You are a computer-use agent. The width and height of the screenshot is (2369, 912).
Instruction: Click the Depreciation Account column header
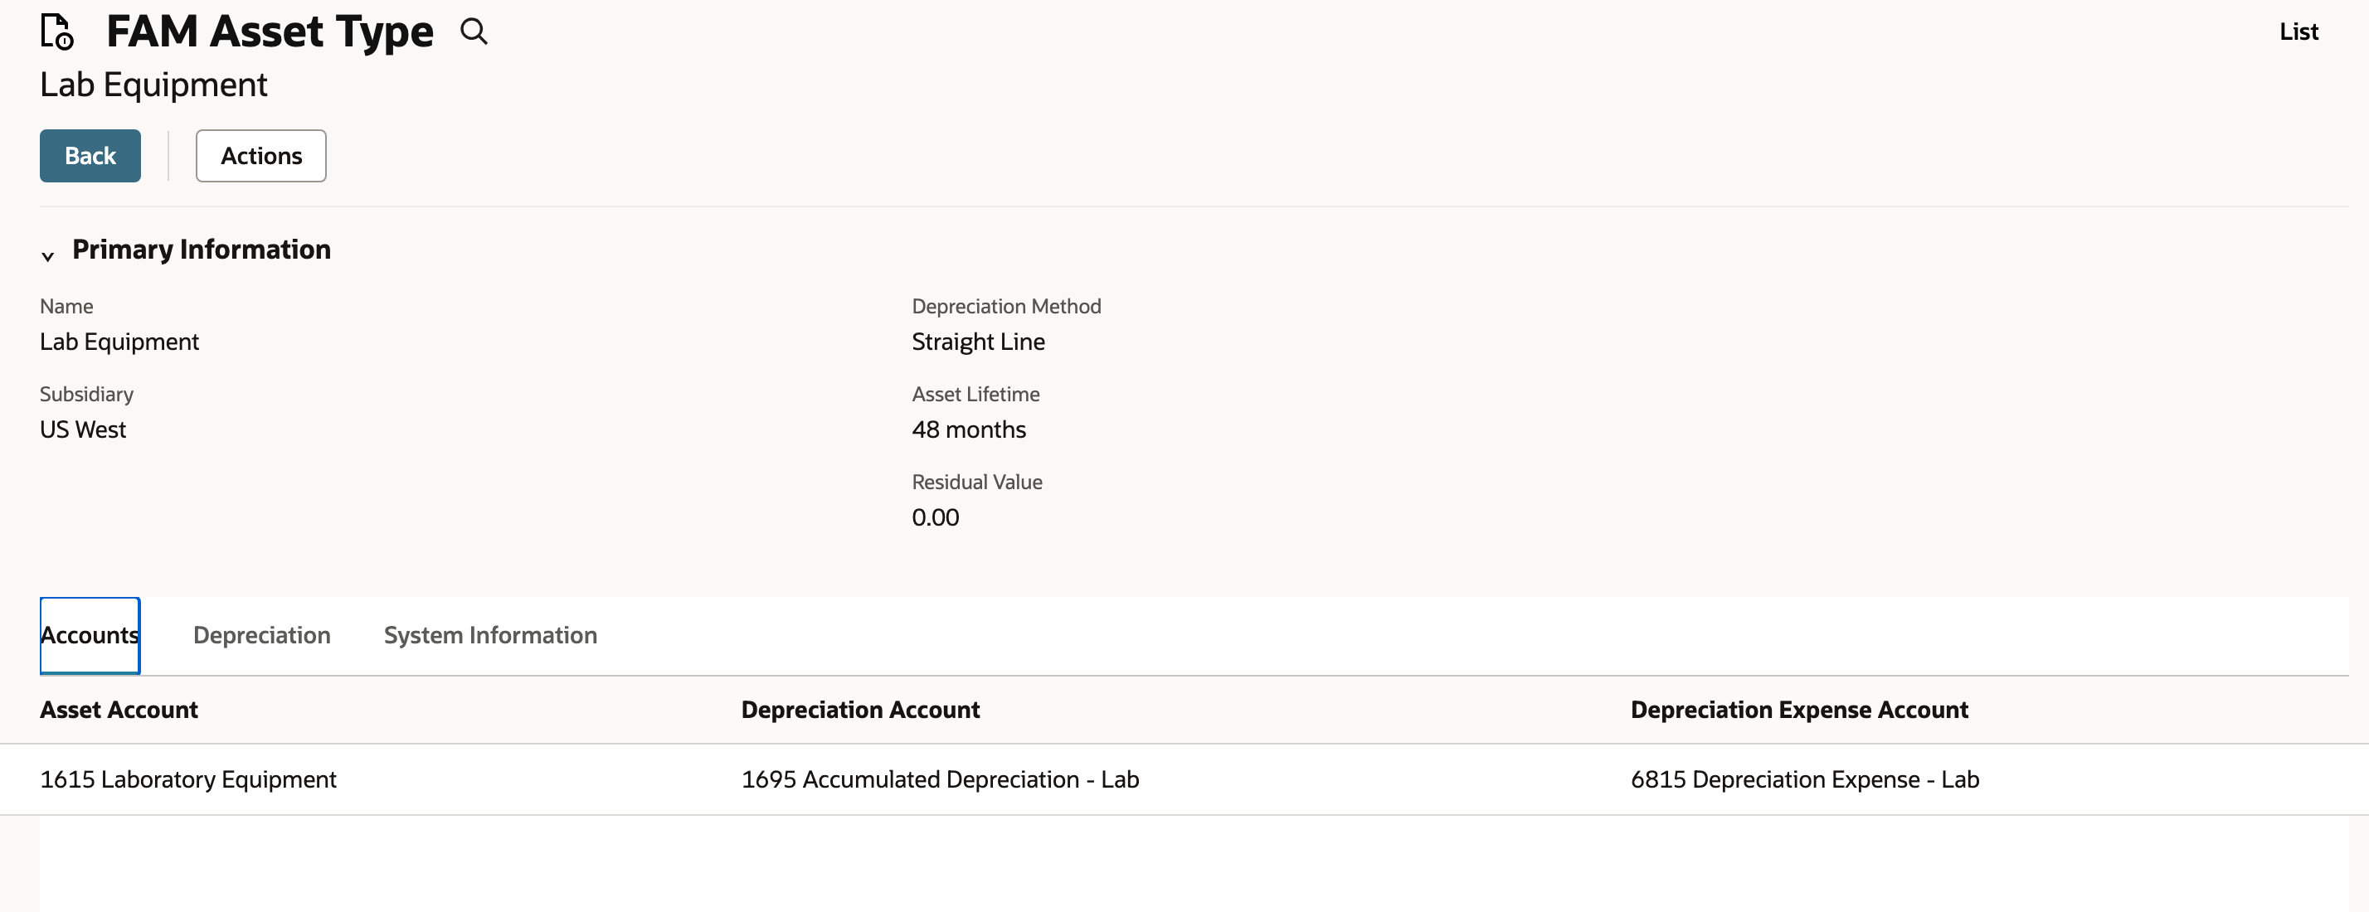coord(861,710)
